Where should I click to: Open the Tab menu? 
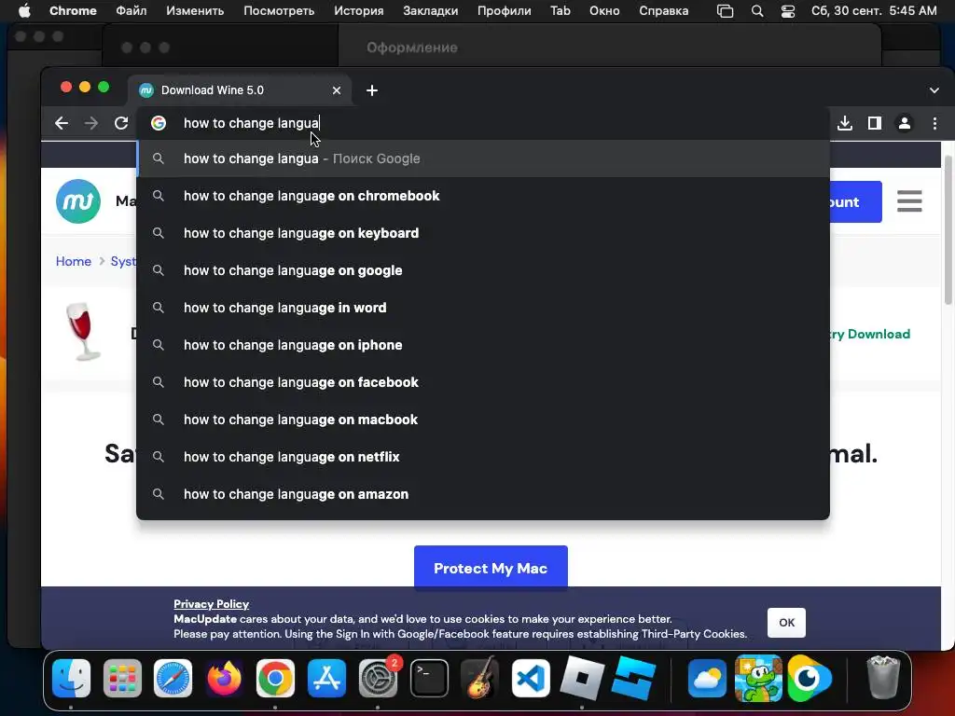561,11
